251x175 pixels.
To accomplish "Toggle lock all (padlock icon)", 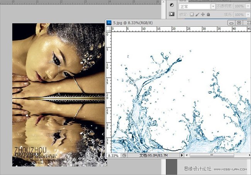I will click(x=208, y=14).
